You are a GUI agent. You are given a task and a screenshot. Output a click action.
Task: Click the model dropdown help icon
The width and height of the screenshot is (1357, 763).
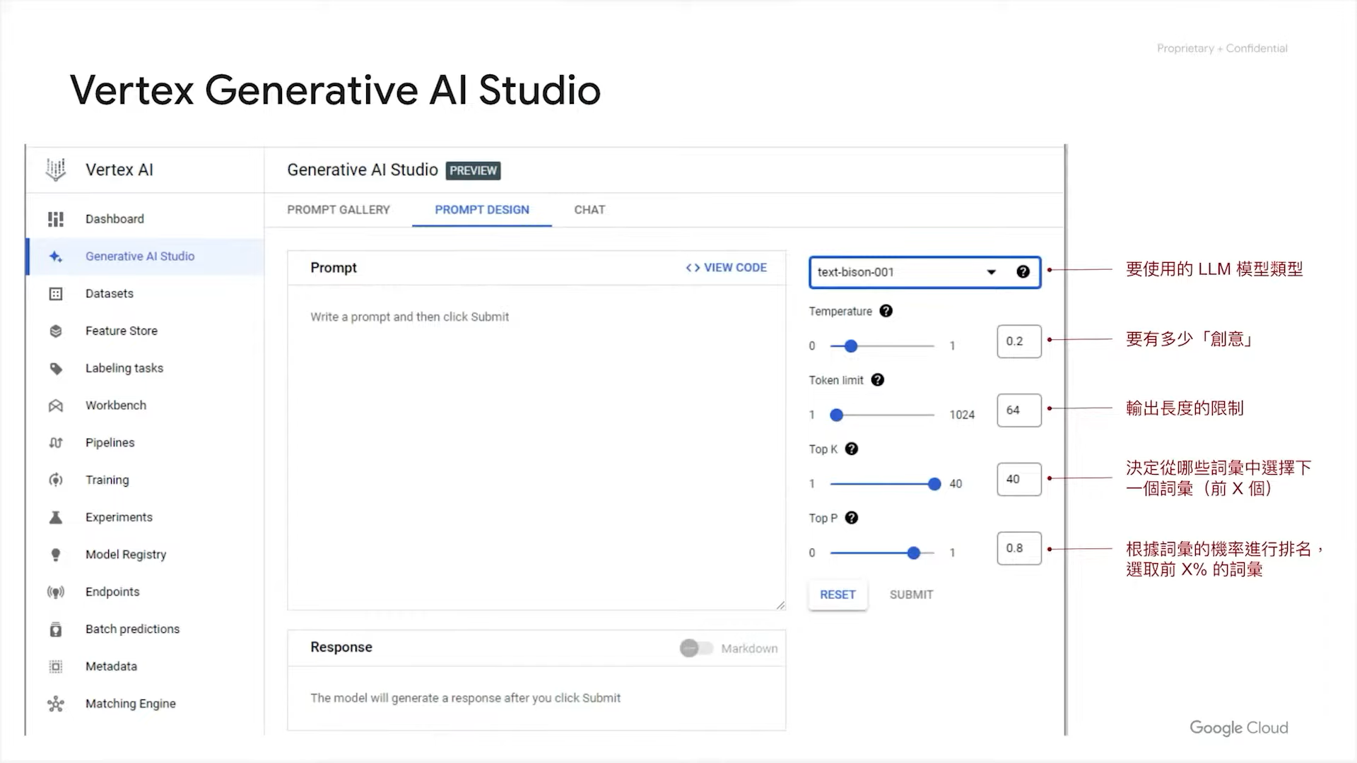point(1023,272)
